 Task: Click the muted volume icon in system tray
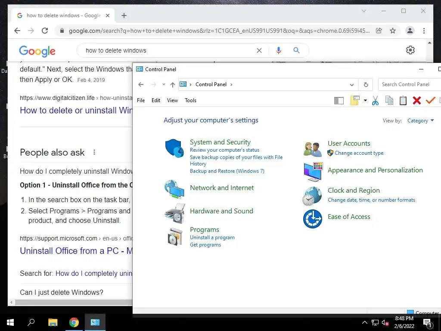coord(385,323)
